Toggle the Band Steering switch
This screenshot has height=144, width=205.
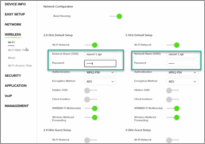click(116, 16)
